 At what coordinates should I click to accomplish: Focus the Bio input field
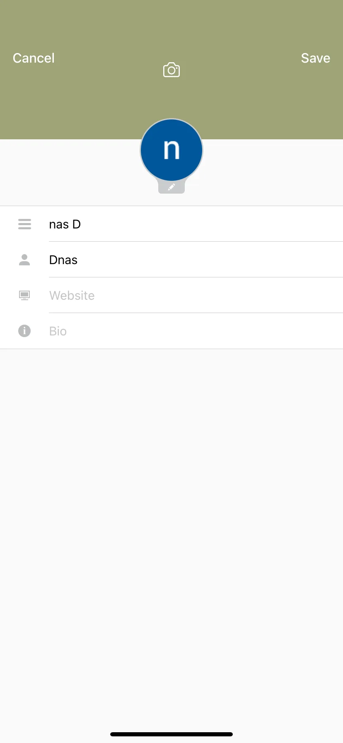point(196,331)
